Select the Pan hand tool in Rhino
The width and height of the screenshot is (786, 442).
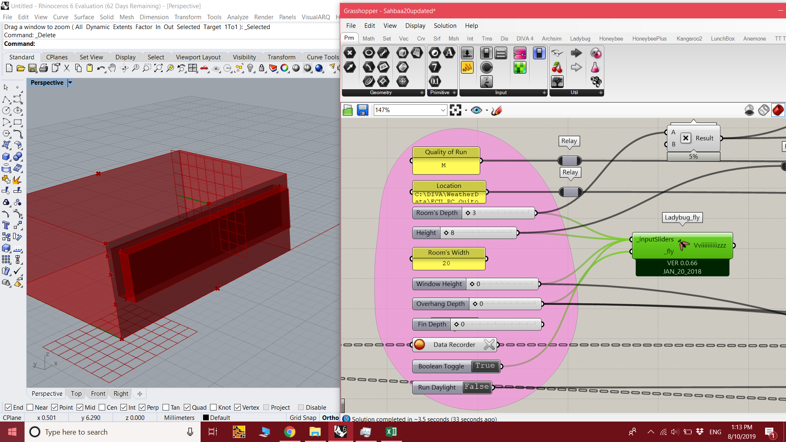(112, 68)
